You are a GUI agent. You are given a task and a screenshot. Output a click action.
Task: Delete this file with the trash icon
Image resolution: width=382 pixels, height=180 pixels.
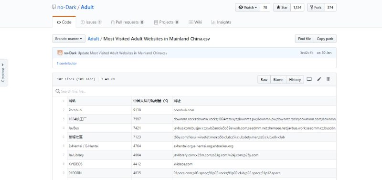(328, 79)
